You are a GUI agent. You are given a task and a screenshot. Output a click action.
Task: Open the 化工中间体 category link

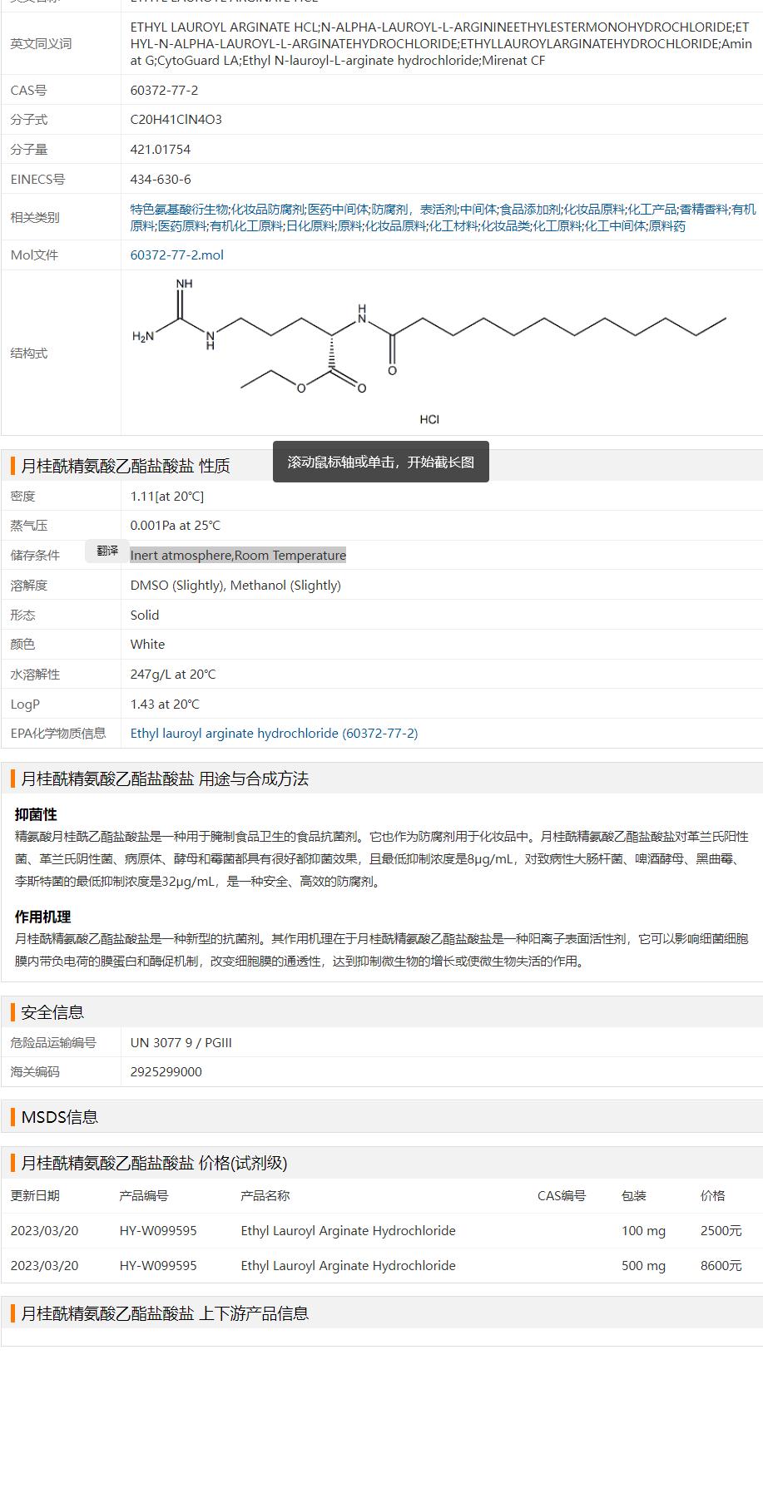pos(615,226)
